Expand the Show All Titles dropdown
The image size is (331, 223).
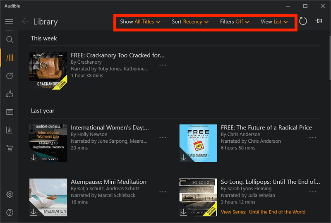coord(140,22)
